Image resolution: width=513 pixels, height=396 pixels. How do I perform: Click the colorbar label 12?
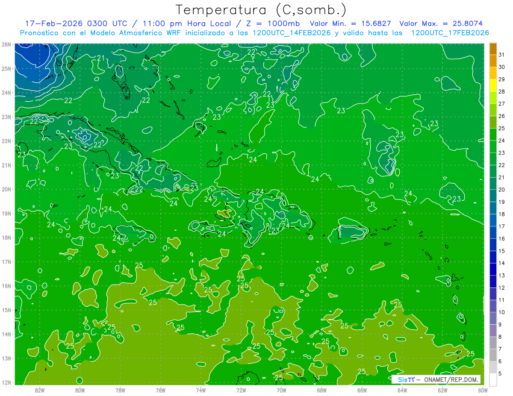pyautogui.click(x=501, y=287)
